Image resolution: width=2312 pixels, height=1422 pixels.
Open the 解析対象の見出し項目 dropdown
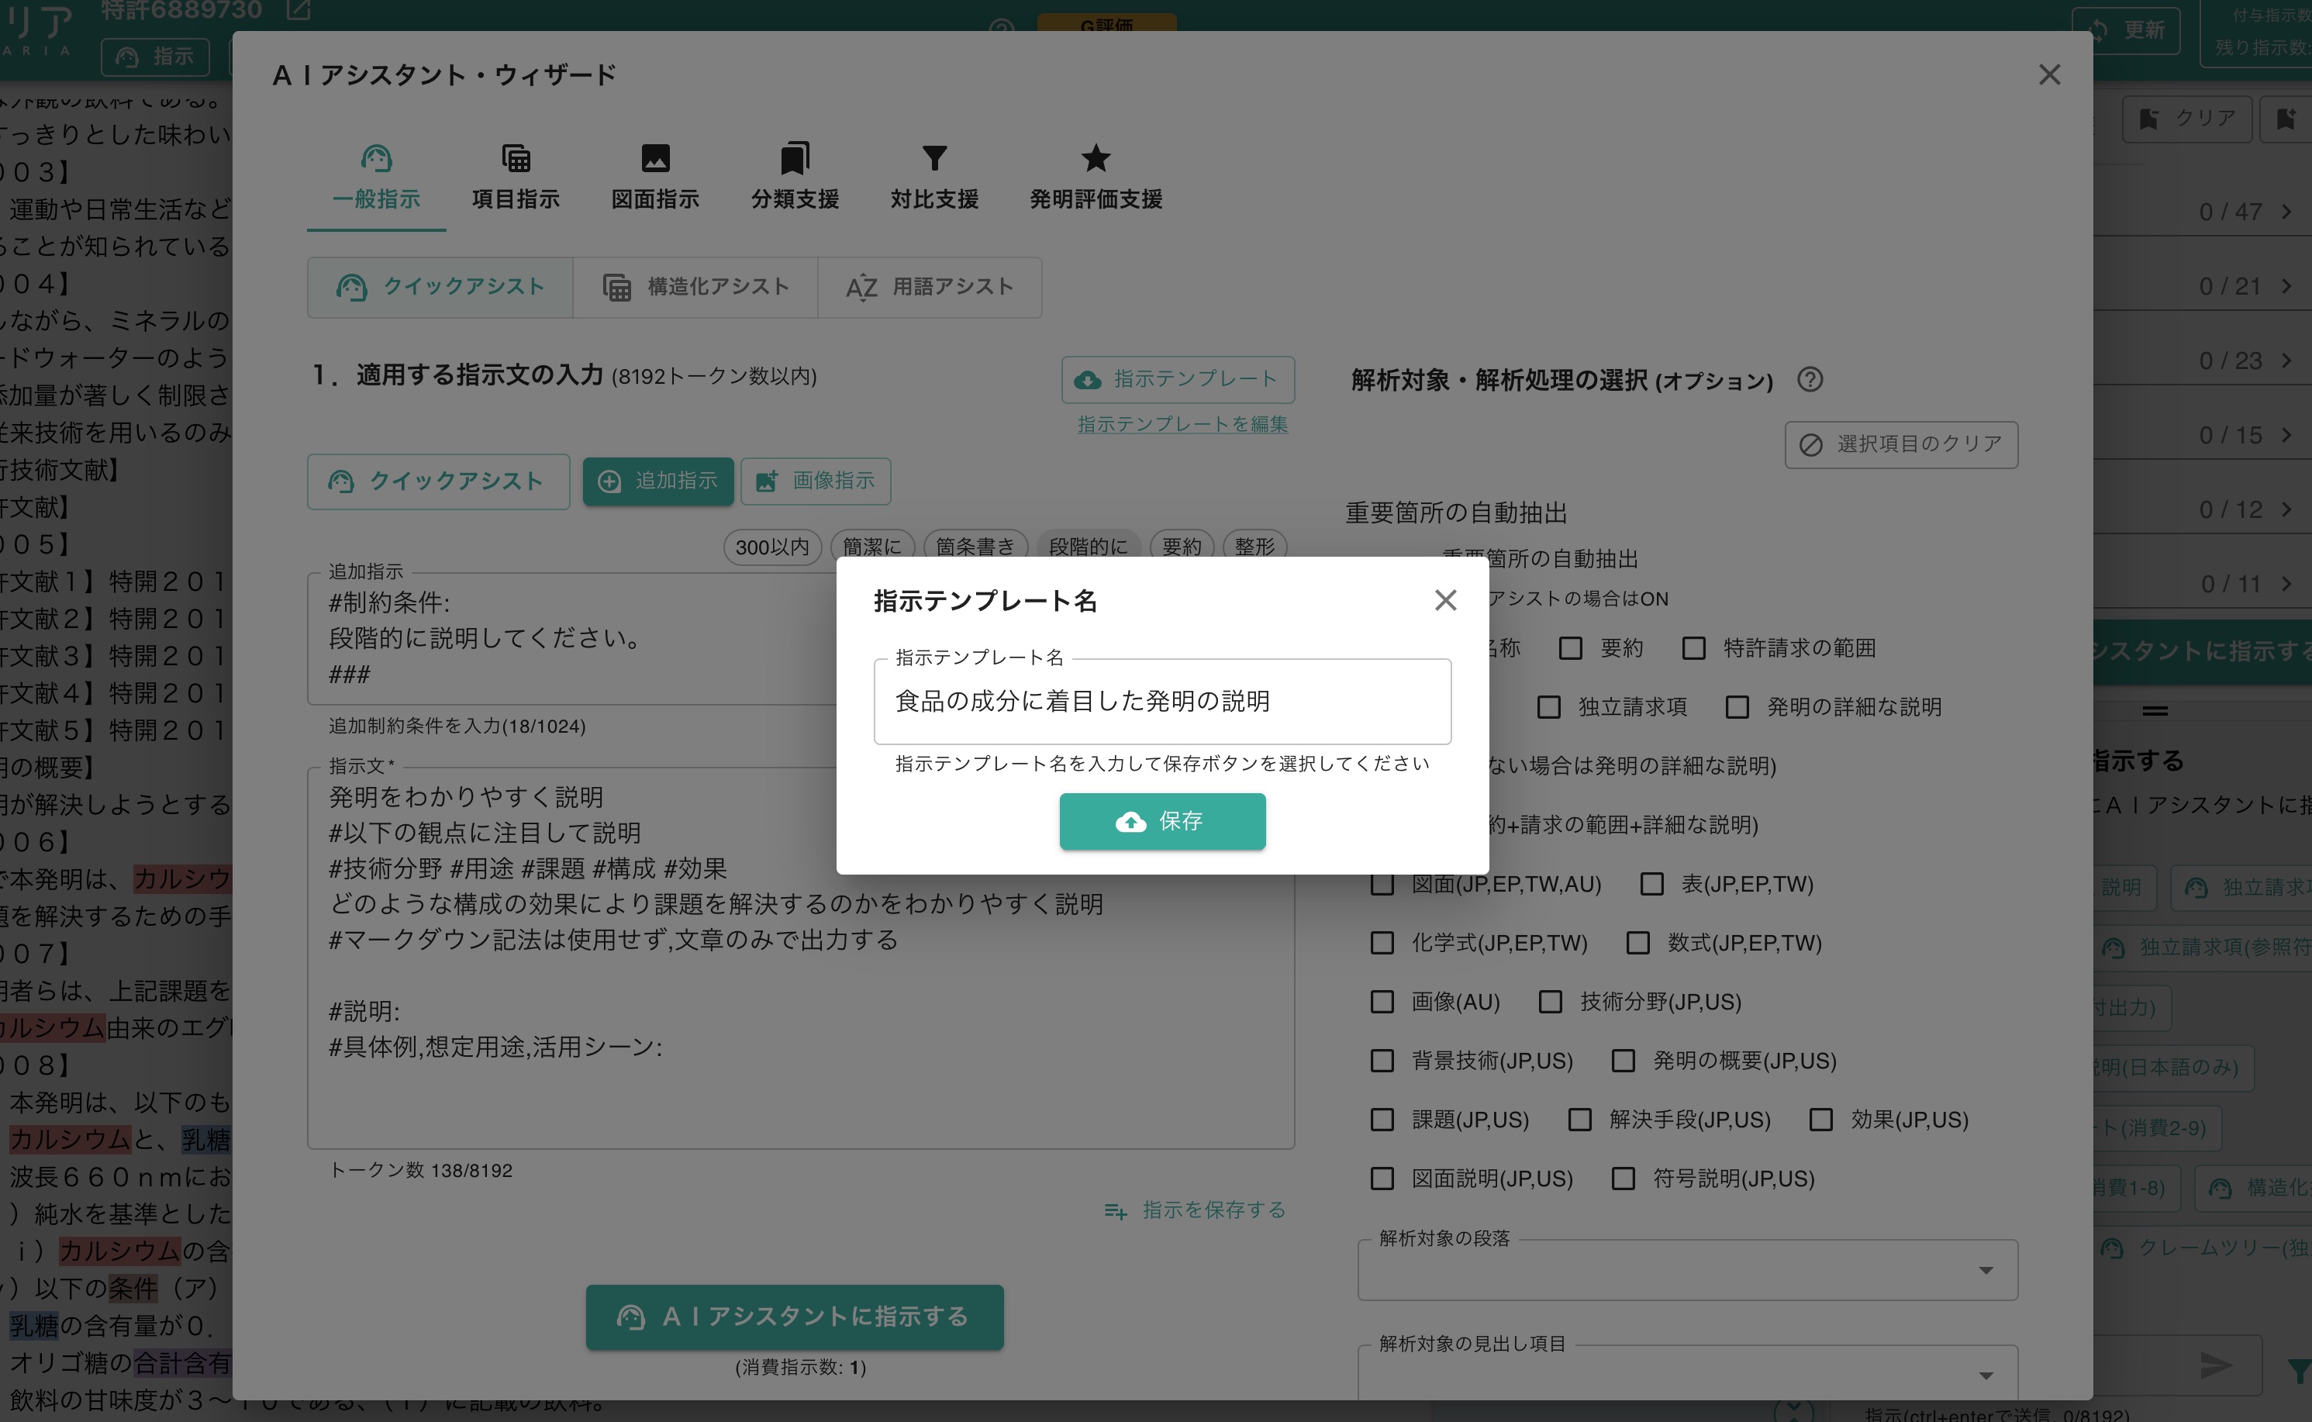[x=1687, y=1374]
